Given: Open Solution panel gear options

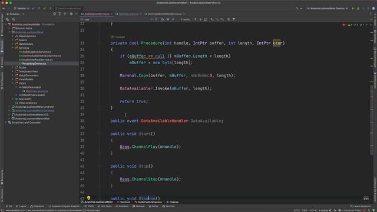Looking at the screenshot, I should (71, 14).
